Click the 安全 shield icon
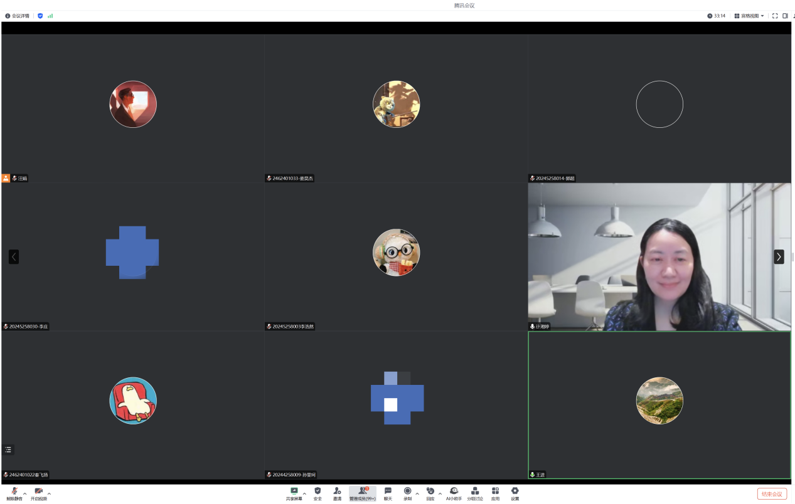This screenshot has width=795, height=504. pos(317,493)
